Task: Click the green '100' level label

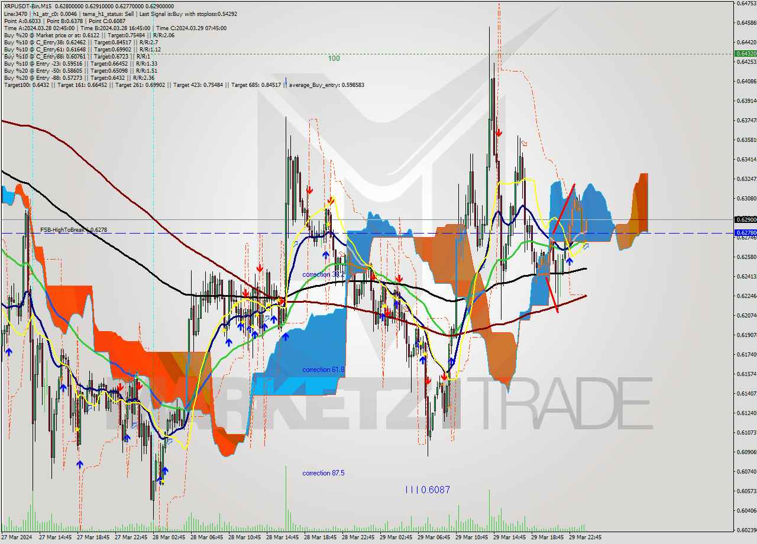Action: pyautogui.click(x=334, y=59)
